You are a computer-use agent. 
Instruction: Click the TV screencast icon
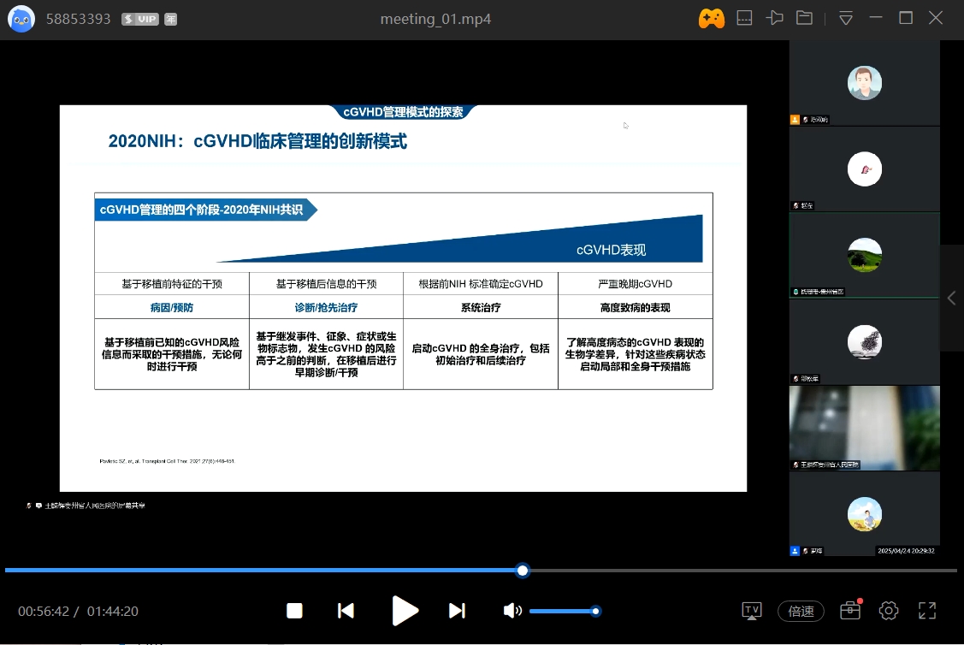pos(751,611)
